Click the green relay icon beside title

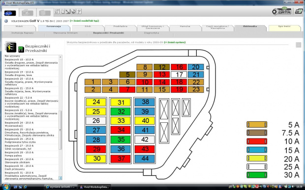pyautogui.click(x=21, y=49)
